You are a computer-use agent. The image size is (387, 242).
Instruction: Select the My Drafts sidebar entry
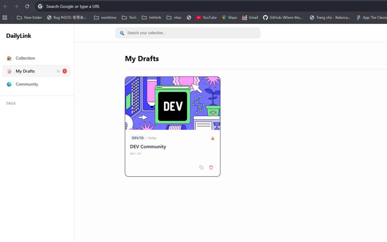(25, 71)
